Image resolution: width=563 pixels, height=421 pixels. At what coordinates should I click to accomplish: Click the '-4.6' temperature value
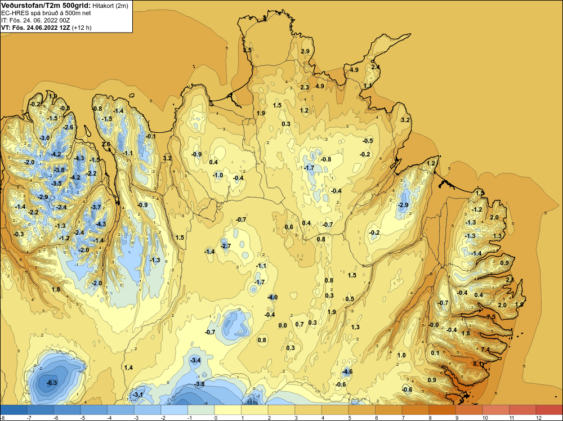347,371
